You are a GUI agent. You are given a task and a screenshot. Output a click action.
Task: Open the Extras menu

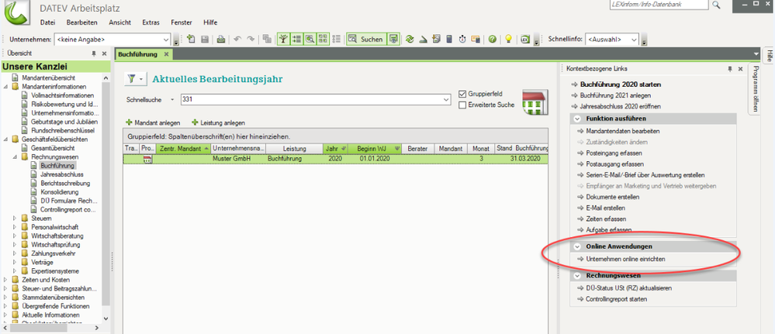(x=151, y=22)
